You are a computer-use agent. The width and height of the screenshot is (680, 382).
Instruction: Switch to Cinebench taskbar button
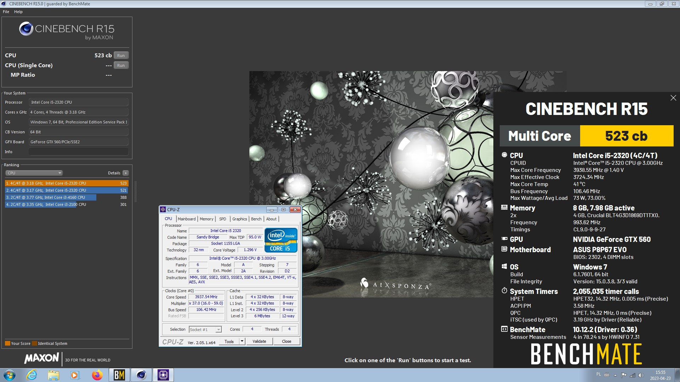click(x=141, y=375)
